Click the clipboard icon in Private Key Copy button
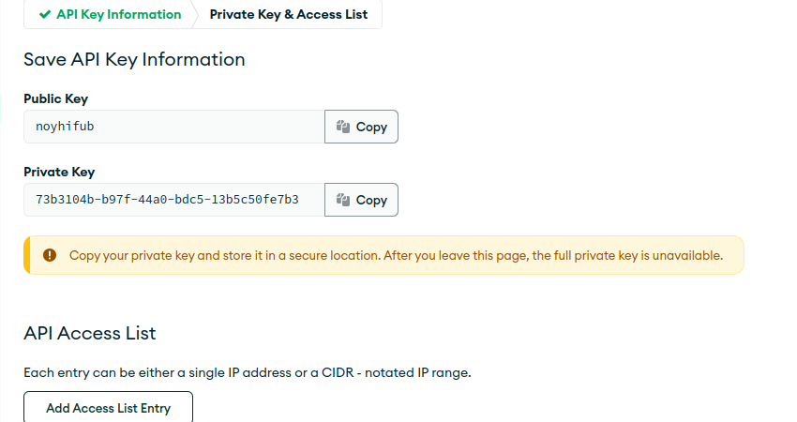The image size is (797, 422). (343, 200)
